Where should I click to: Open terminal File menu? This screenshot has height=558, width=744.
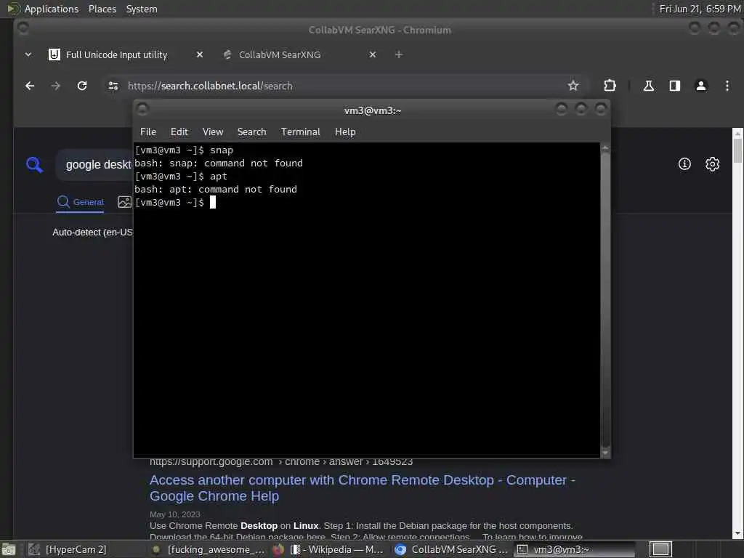tap(148, 132)
